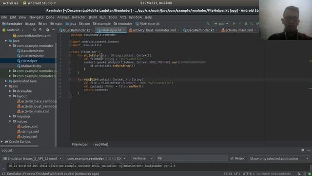Image resolution: width=312 pixels, height=176 pixels.
Task: Run the app with play button
Action: 234,24
